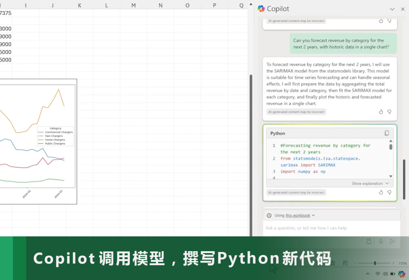Focus the Ask a question input box
The height and width of the screenshot is (280, 409).
pos(331,228)
